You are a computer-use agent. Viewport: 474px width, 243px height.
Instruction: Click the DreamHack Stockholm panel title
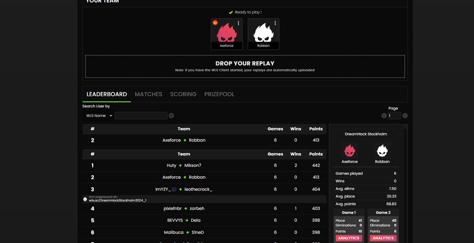tap(366, 134)
